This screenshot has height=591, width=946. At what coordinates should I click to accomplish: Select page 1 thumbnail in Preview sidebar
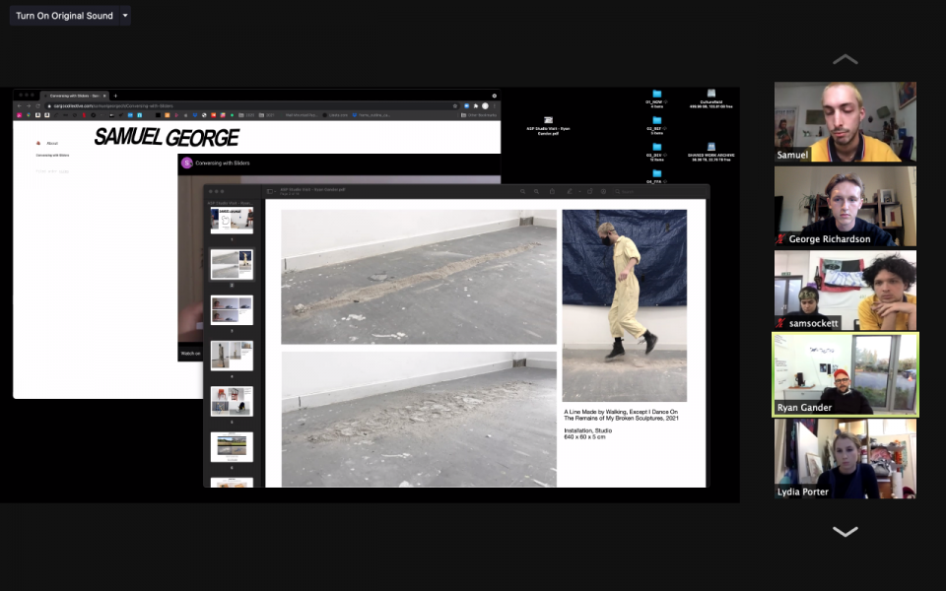point(232,220)
